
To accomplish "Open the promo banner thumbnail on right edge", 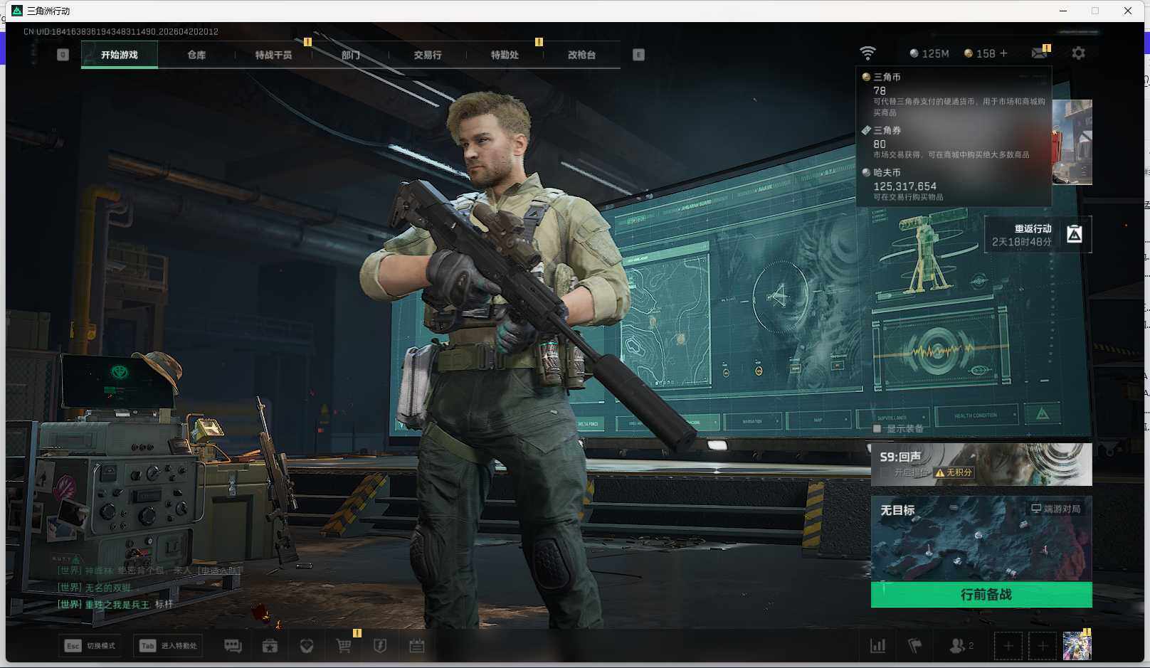I will tap(1072, 142).
